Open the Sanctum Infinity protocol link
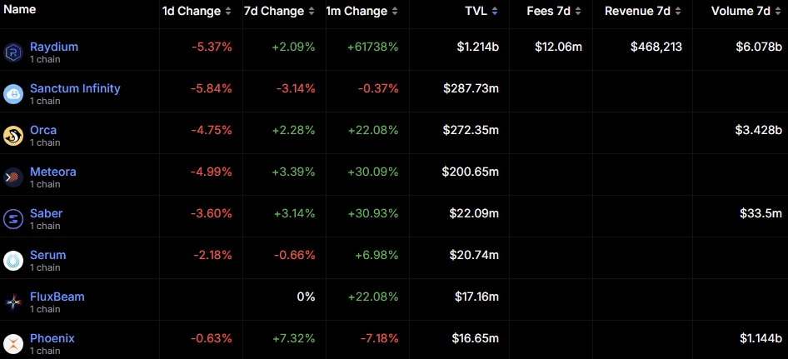The width and height of the screenshot is (788, 359). tap(75, 88)
